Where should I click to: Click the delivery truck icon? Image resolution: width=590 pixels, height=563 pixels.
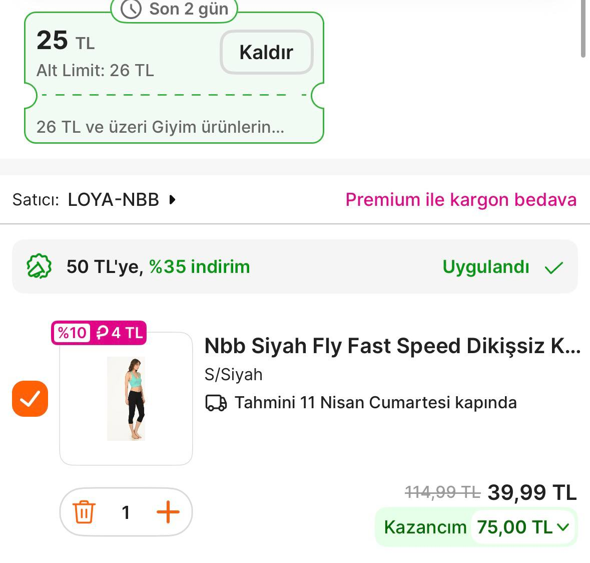point(216,403)
